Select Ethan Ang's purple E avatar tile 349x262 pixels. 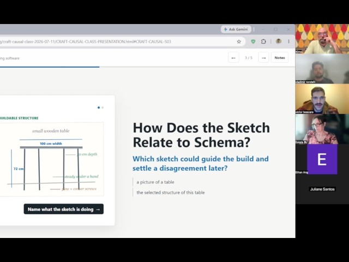coord(322,159)
